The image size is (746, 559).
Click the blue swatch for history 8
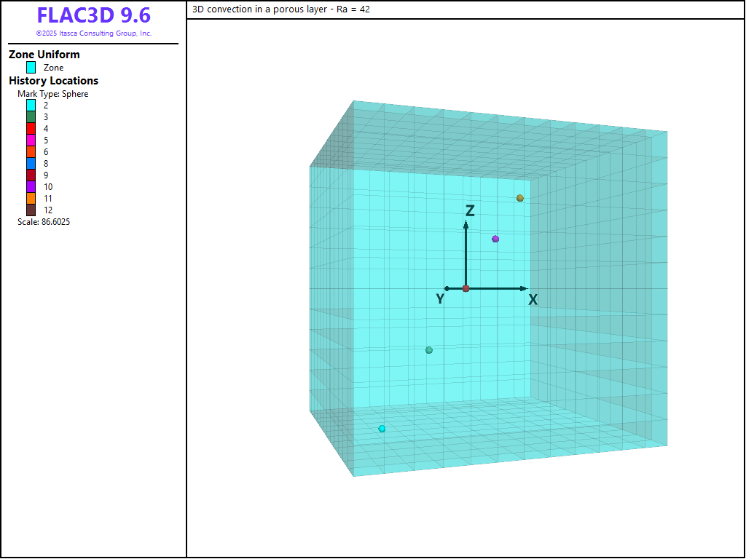31,163
